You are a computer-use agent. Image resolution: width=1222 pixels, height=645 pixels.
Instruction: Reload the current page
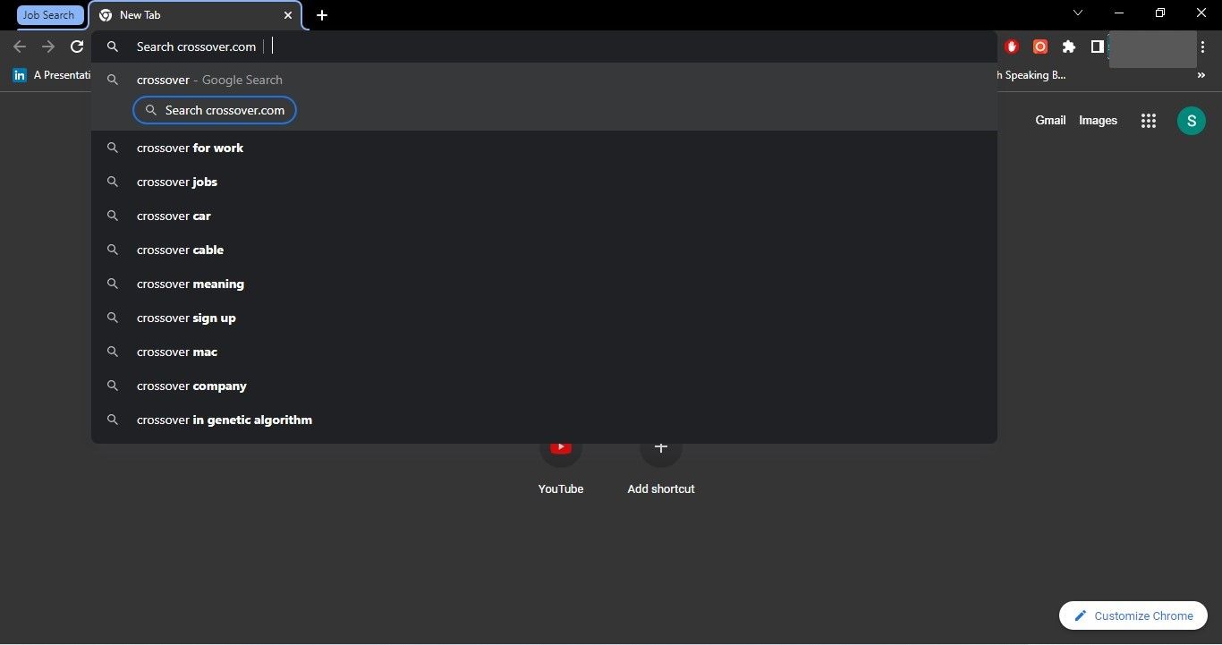(x=77, y=47)
